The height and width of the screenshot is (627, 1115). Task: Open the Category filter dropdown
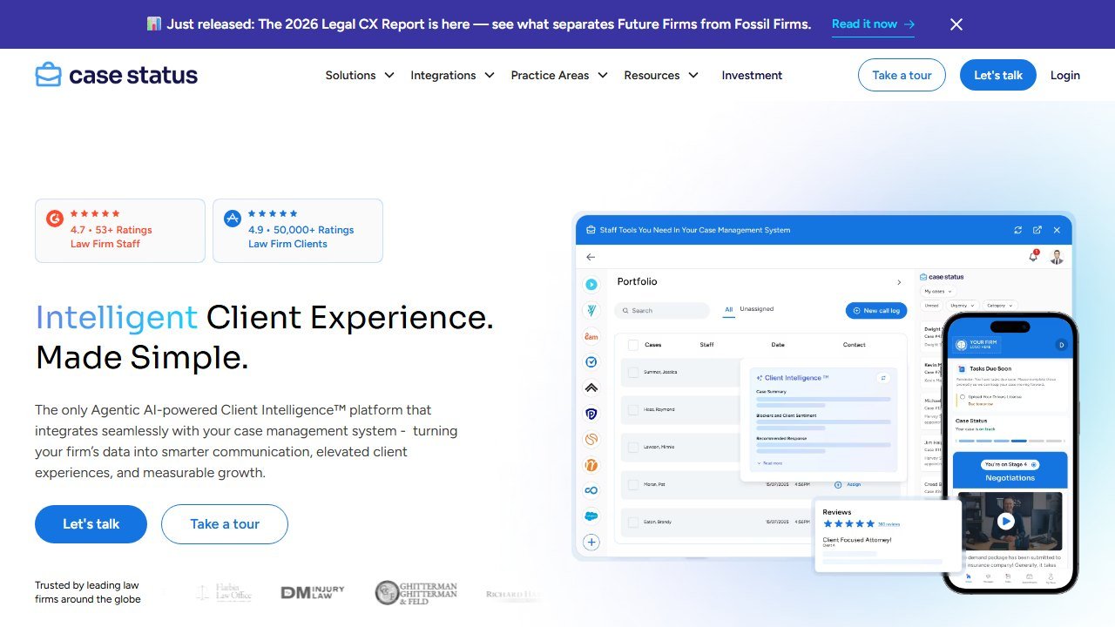pos(1001,306)
